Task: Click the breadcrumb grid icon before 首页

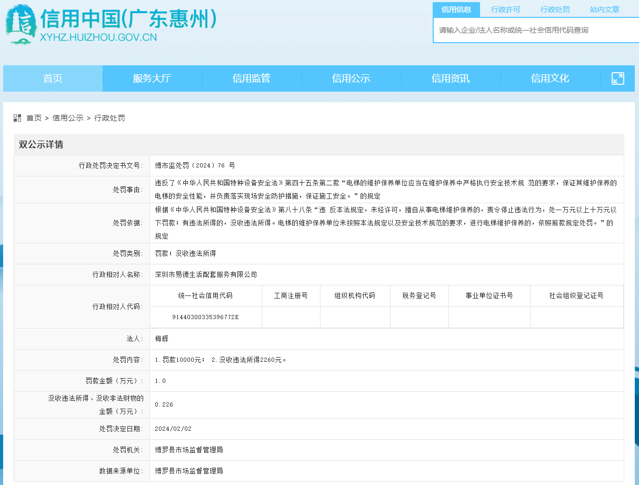Action: [x=17, y=118]
